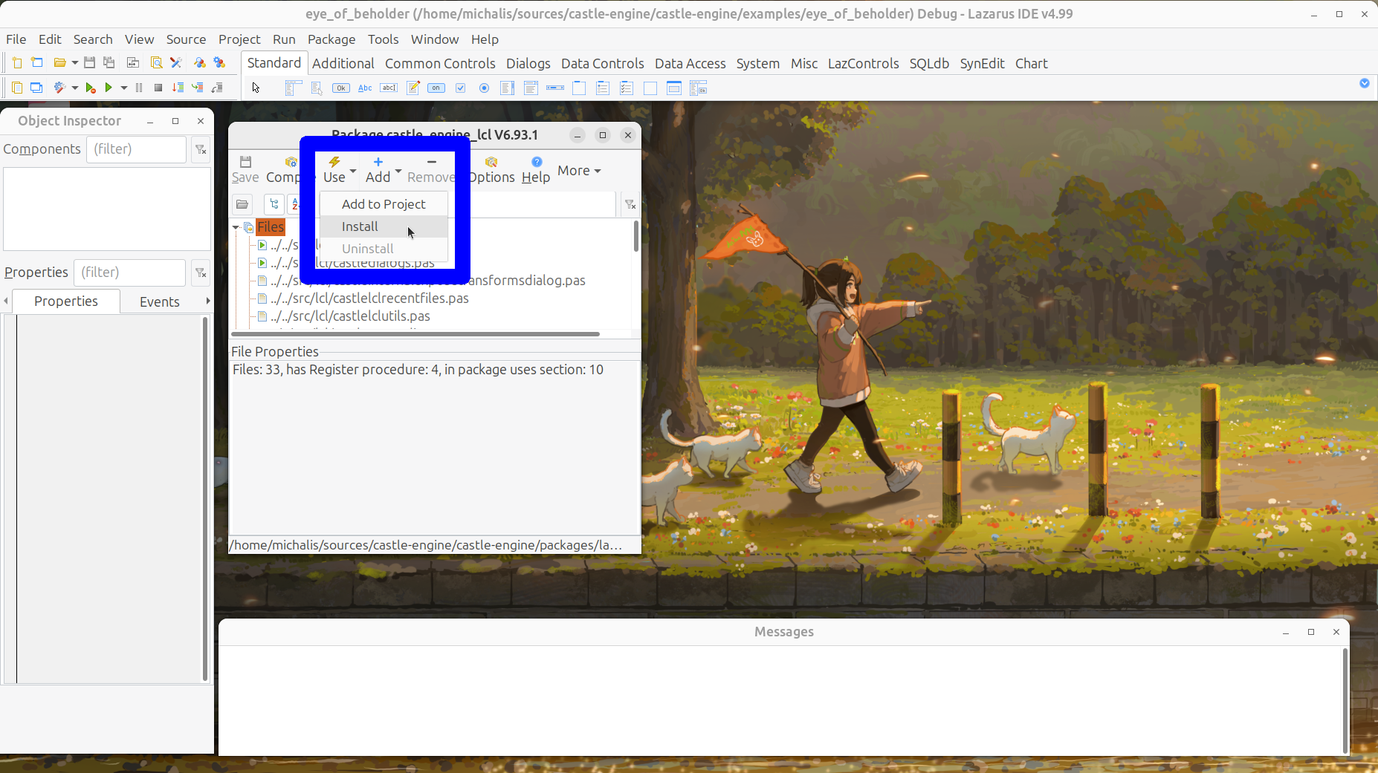1378x773 pixels.
Task: Click the Help button in package editor
Action: point(536,170)
